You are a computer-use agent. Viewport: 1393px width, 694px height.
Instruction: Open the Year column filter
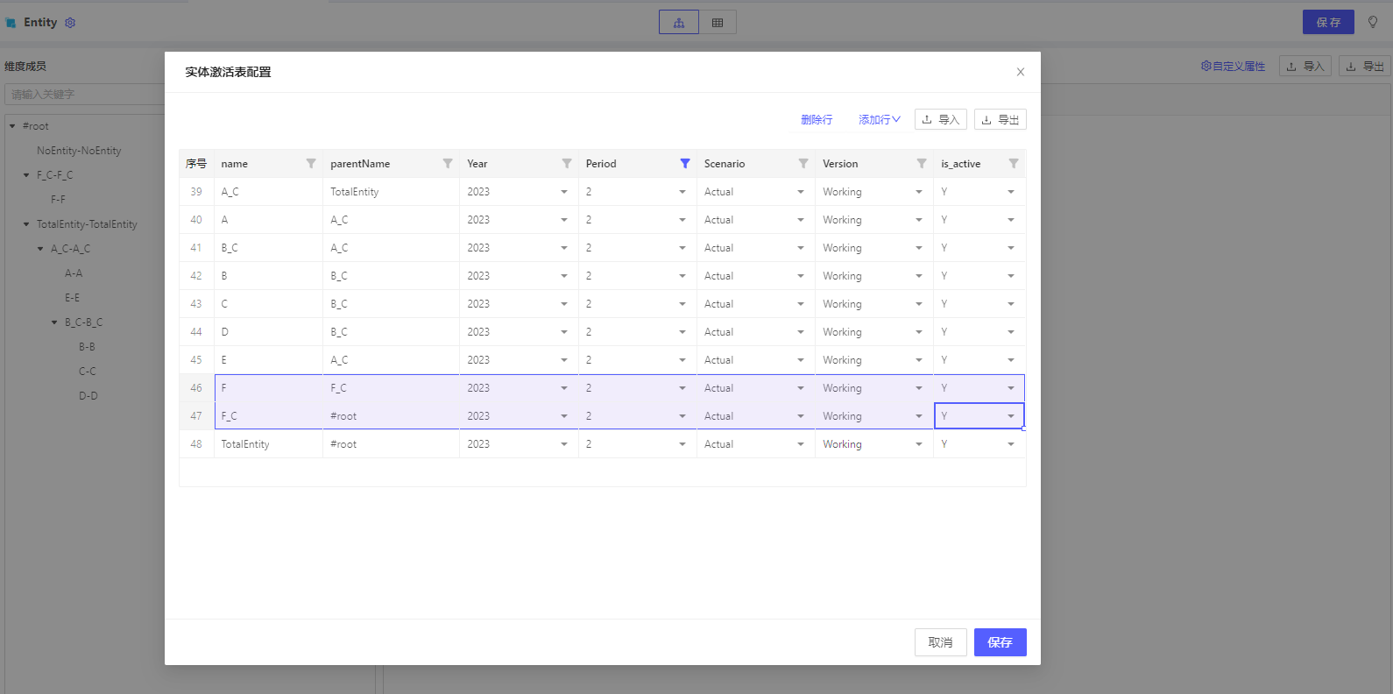(566, 164)
